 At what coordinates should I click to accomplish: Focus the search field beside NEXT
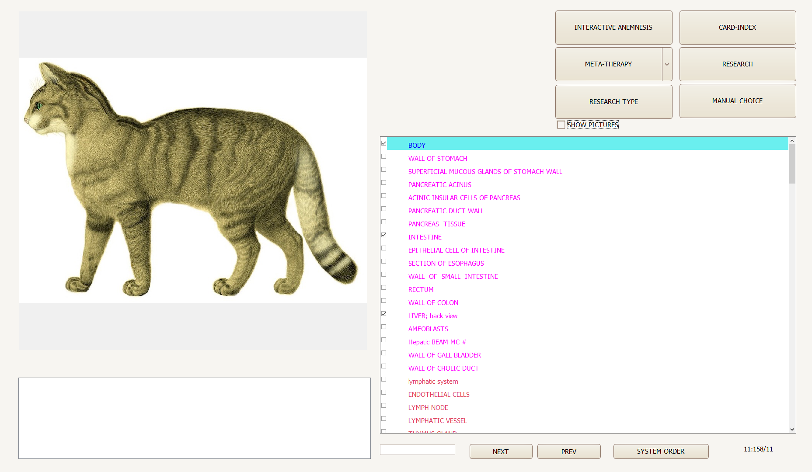[418, 450]
